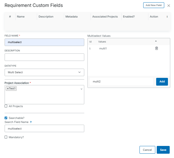The image size is (174, 158).
Task: Click the Name column header
Action: (x=21, y=17)
